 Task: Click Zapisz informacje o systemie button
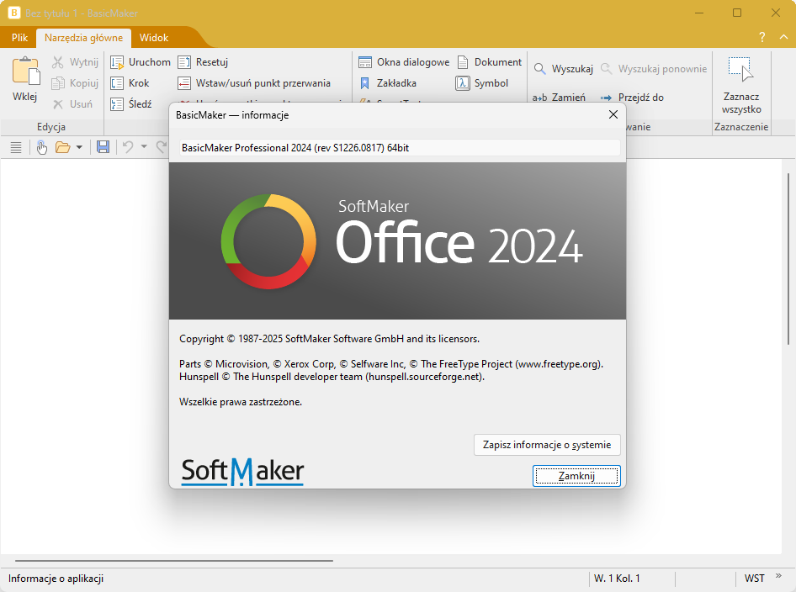547,445
